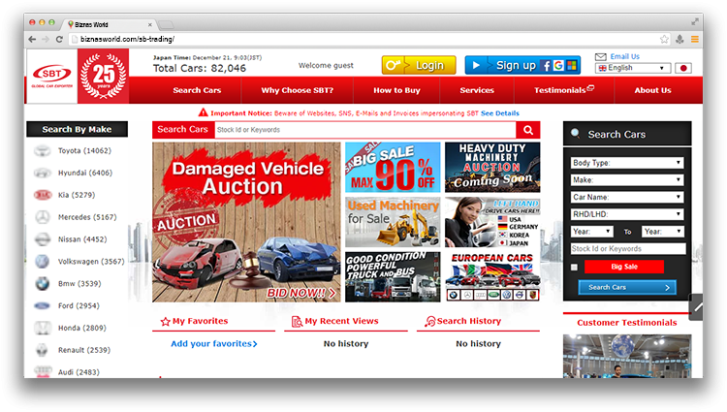The image size is (727, 412).
Task: Click the yellow Login button
Action: point(419,65)
